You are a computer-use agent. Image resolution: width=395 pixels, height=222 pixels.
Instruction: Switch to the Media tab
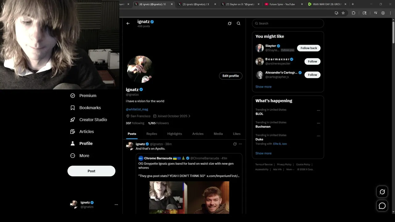pos(218,134)
